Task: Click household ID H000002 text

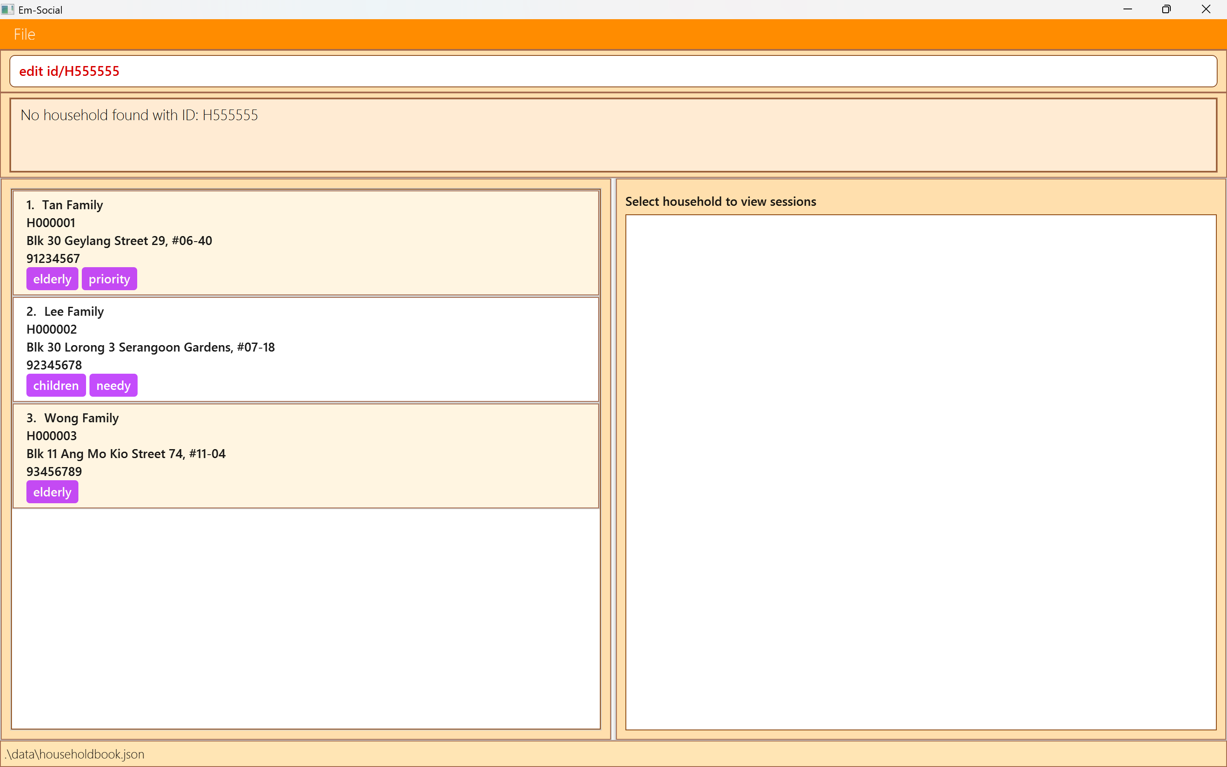Action: coord(52,329)
